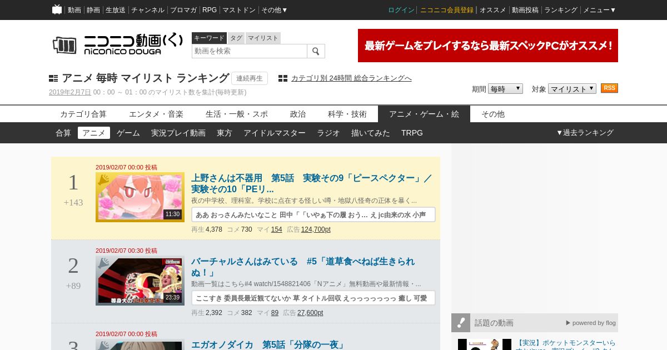Viewport: 667px width, 350px height.
Task: Select アイドルマスター subcategory
Action: pyautogui.click(x=275, y=133)
